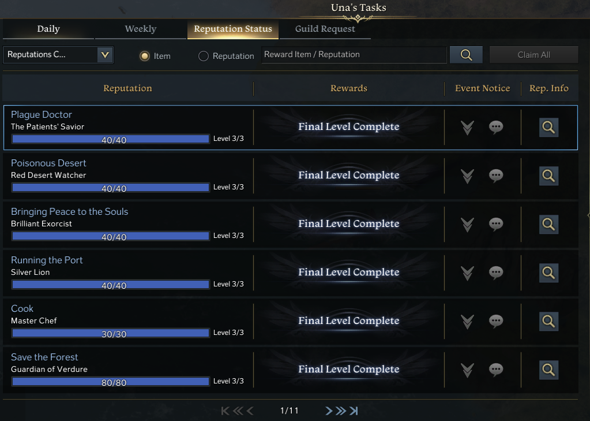The height and width of the screenshot is (421, 590).
Task: Open the Reputations category dropdown
Action: (x=58, y=55)
